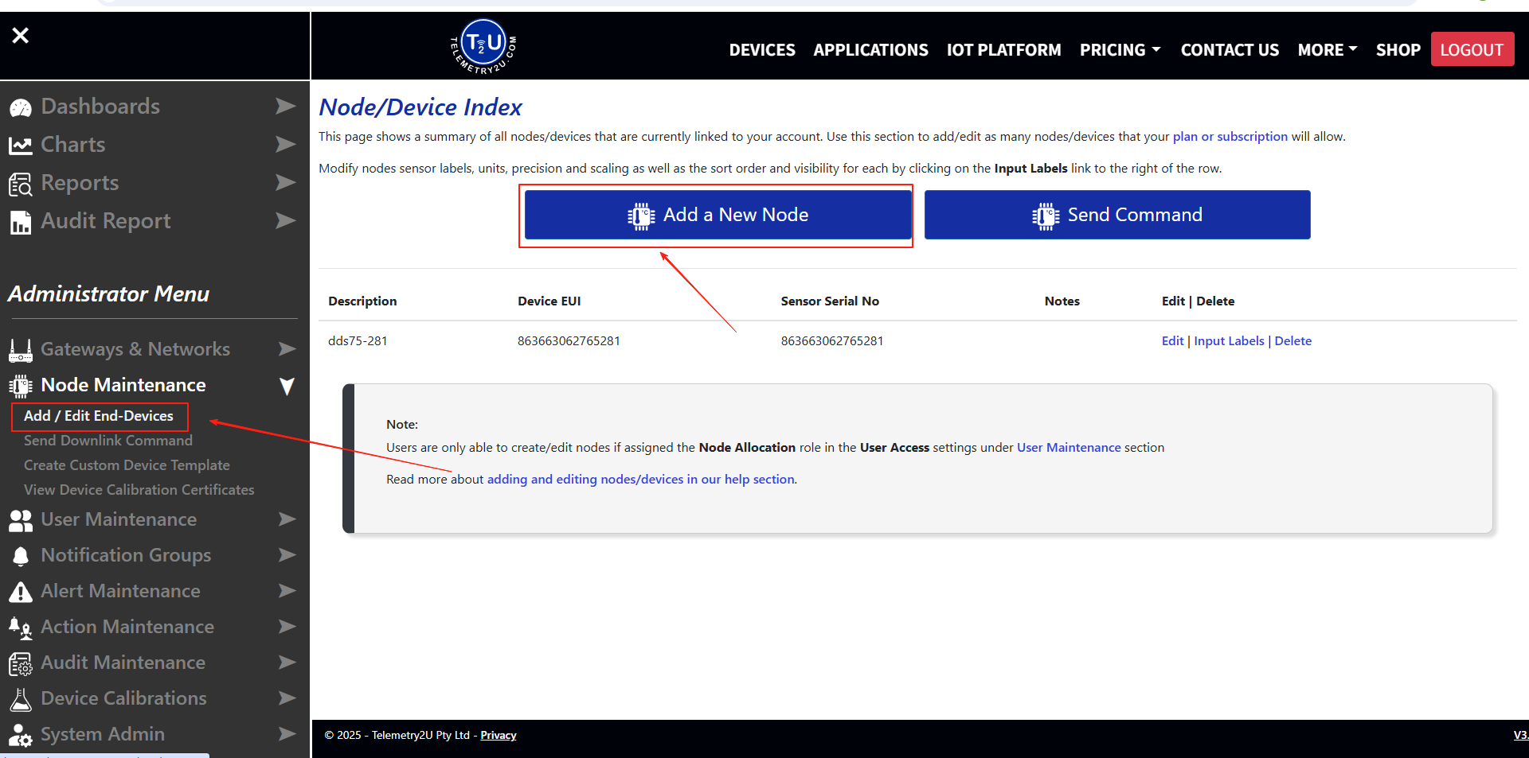This screenshot has height=758, width=1529.
Task: Click the red LOGOUT button
Action: click(x=1472, y=49)
